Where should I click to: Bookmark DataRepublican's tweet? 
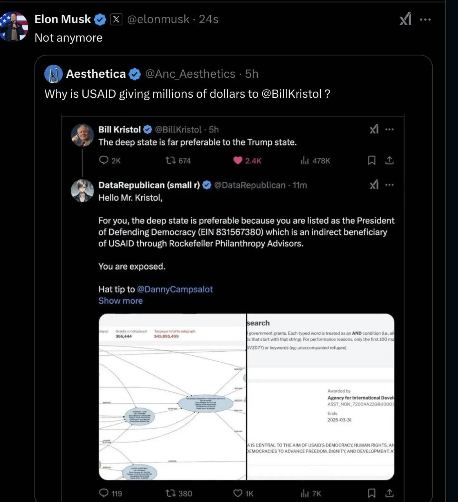(x=371, y=493)
